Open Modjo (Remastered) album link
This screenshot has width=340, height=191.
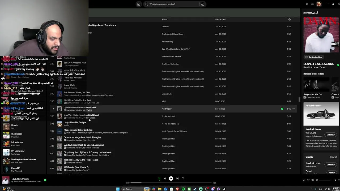pos(170,124)
